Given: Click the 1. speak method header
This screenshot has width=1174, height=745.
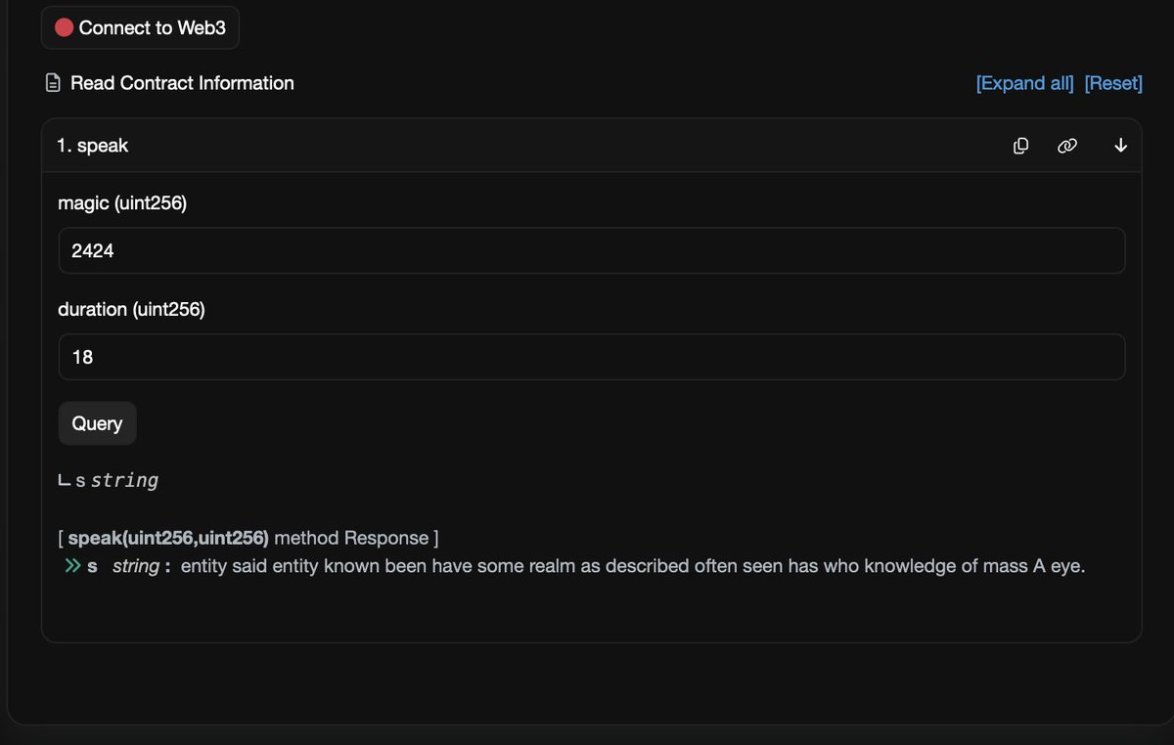Looking at the screenshot, I should click(x=592, y=146).
